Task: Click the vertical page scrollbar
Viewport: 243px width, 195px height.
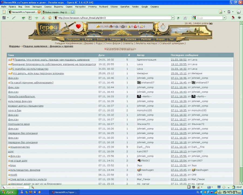Action: click(x=241, y=108)
